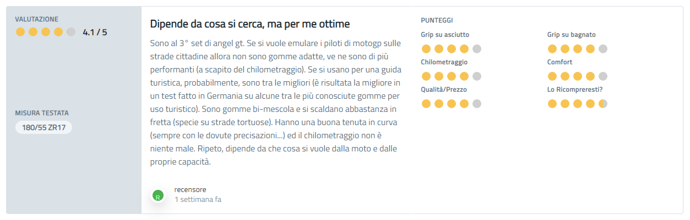Click the green reviewer avatar icon
The width and height of the screenshot is (690, 220).
(x=158, y=195)
